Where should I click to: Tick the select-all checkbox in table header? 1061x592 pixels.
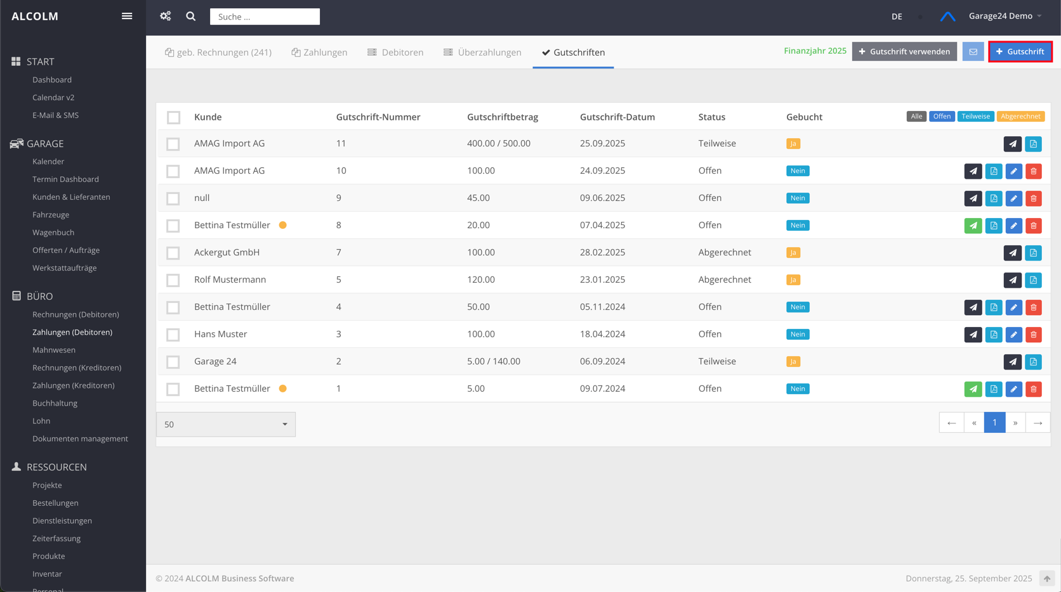(x=173, y=117)
